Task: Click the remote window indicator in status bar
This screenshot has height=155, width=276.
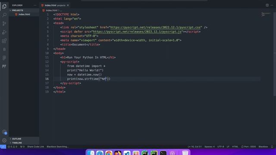Action: coord(3,146)
